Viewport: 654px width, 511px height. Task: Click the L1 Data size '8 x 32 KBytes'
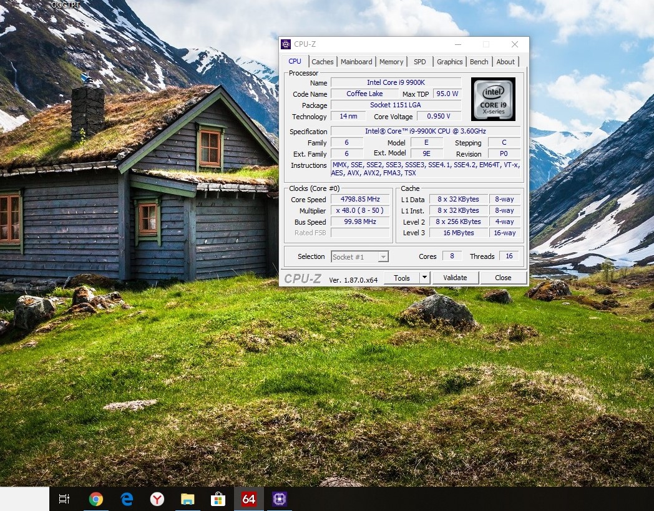click(458, 200)
